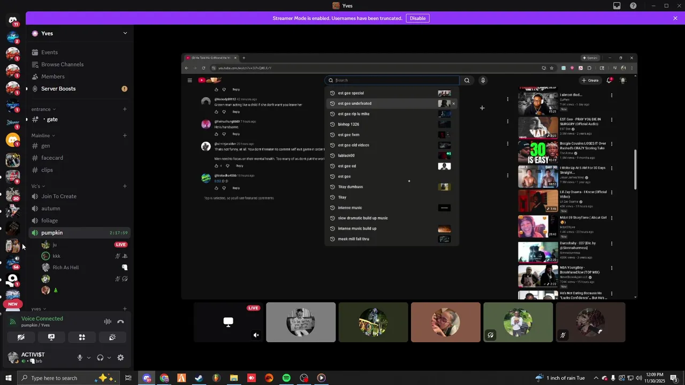This screenshot has width=685, height=385.
Task: Open User Settings gear
Action: tap(120, 358)
